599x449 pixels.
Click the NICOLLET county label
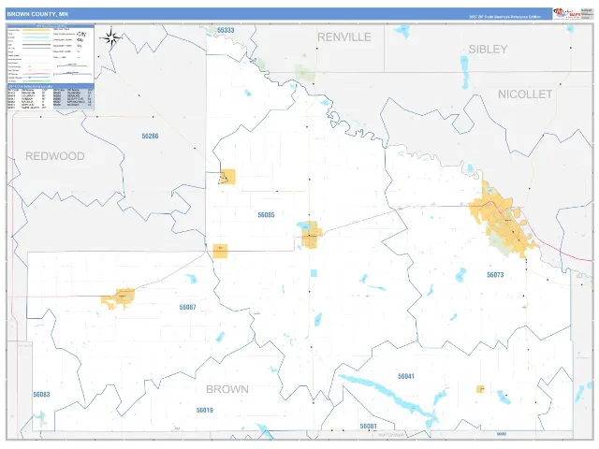pos(525,94)
